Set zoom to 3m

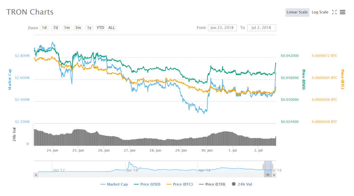[x=78, y=28]
